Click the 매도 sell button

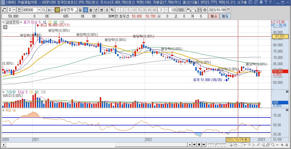pos(225,16)
